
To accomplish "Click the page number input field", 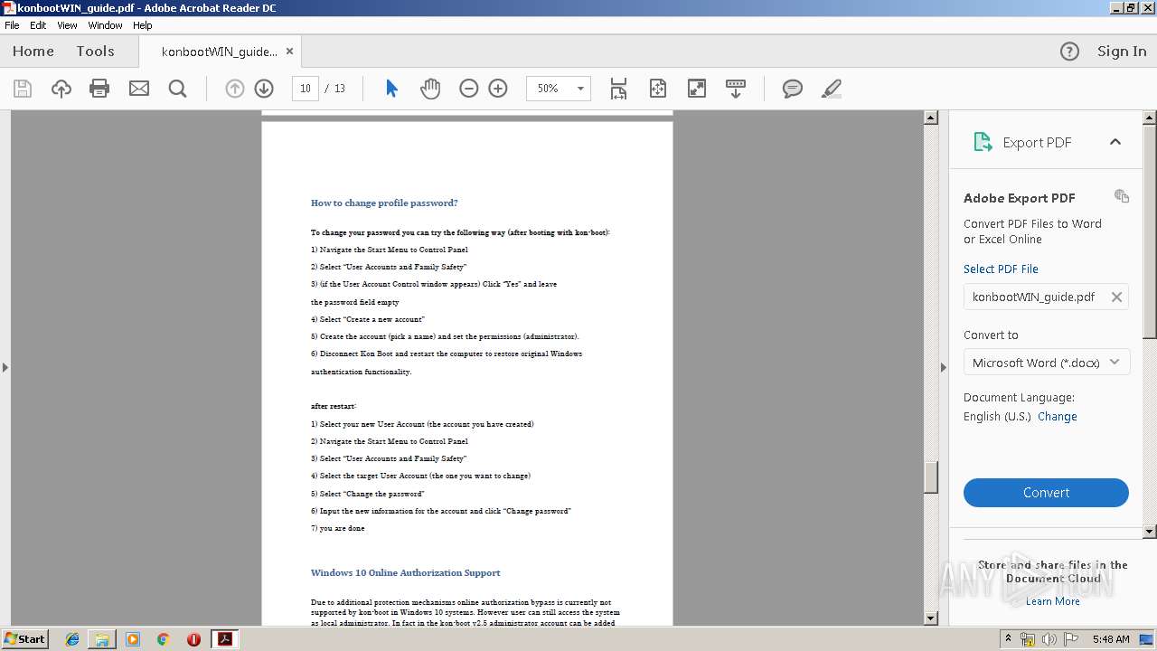I will coord(306,89).
